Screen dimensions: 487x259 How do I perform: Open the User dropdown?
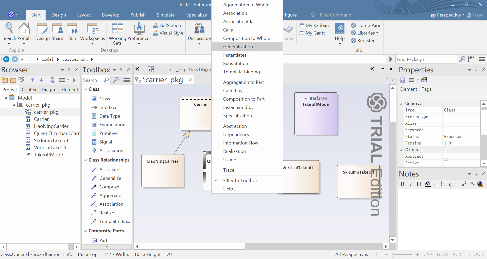click(476, 15)
